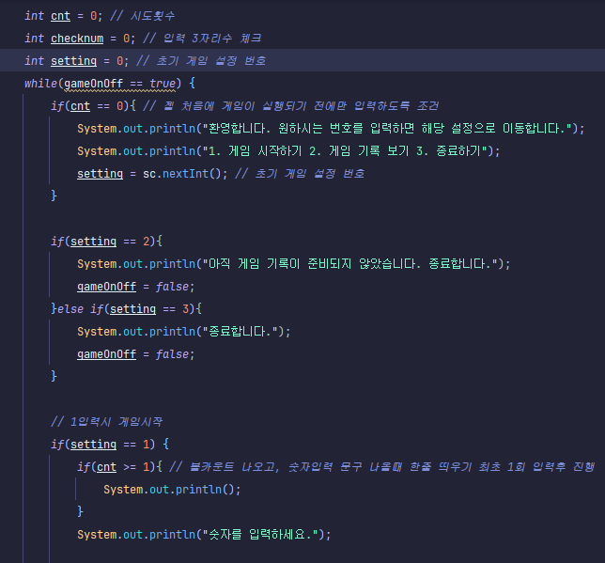Click the closing brace of the if(cnt >= 1) block

coord(80,511)
